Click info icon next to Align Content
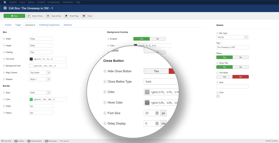279x143 pixels. point(4,73)
